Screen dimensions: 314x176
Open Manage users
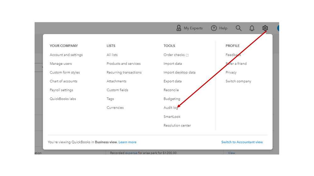(61, 64)
